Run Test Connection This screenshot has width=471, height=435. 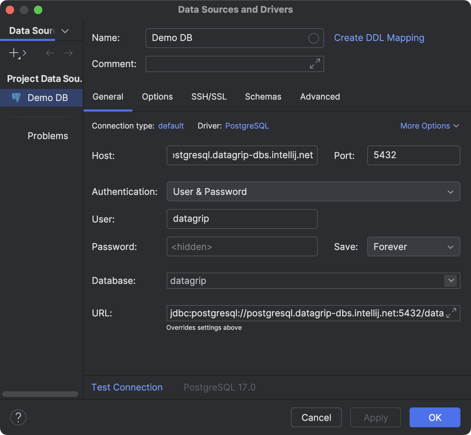[127, 387]
